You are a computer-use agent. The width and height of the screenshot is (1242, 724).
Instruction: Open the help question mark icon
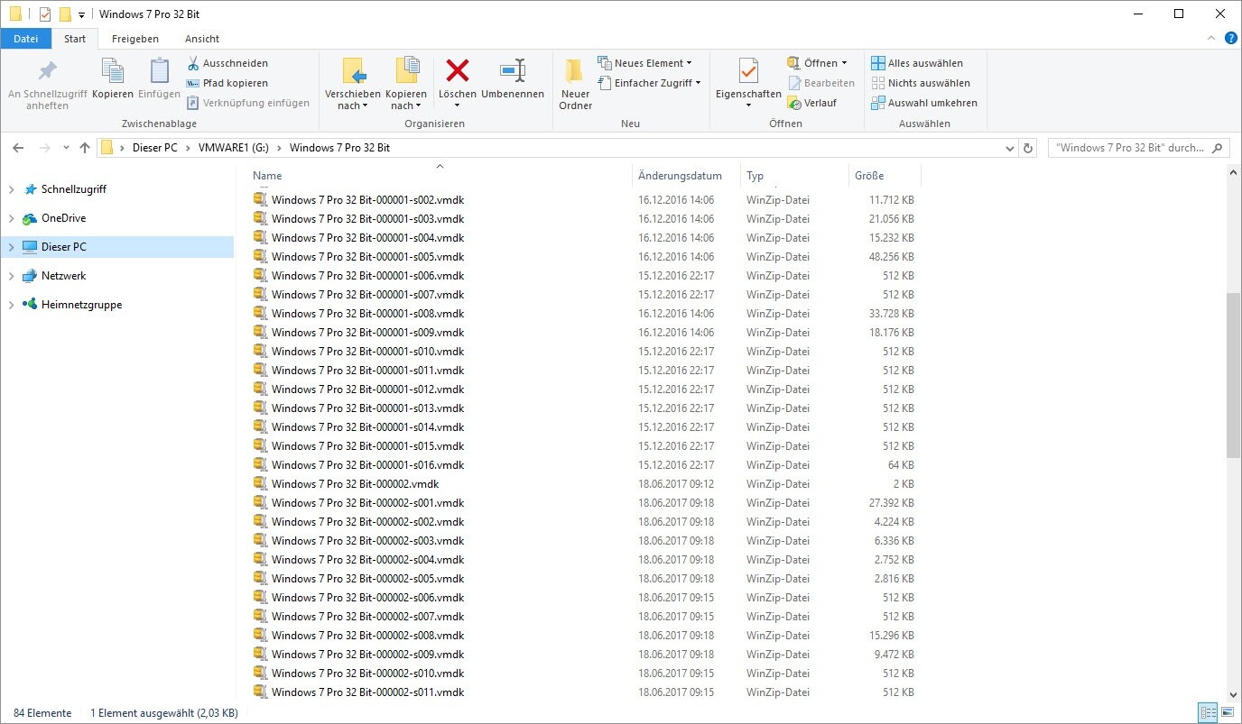(x=1230, y=38)
